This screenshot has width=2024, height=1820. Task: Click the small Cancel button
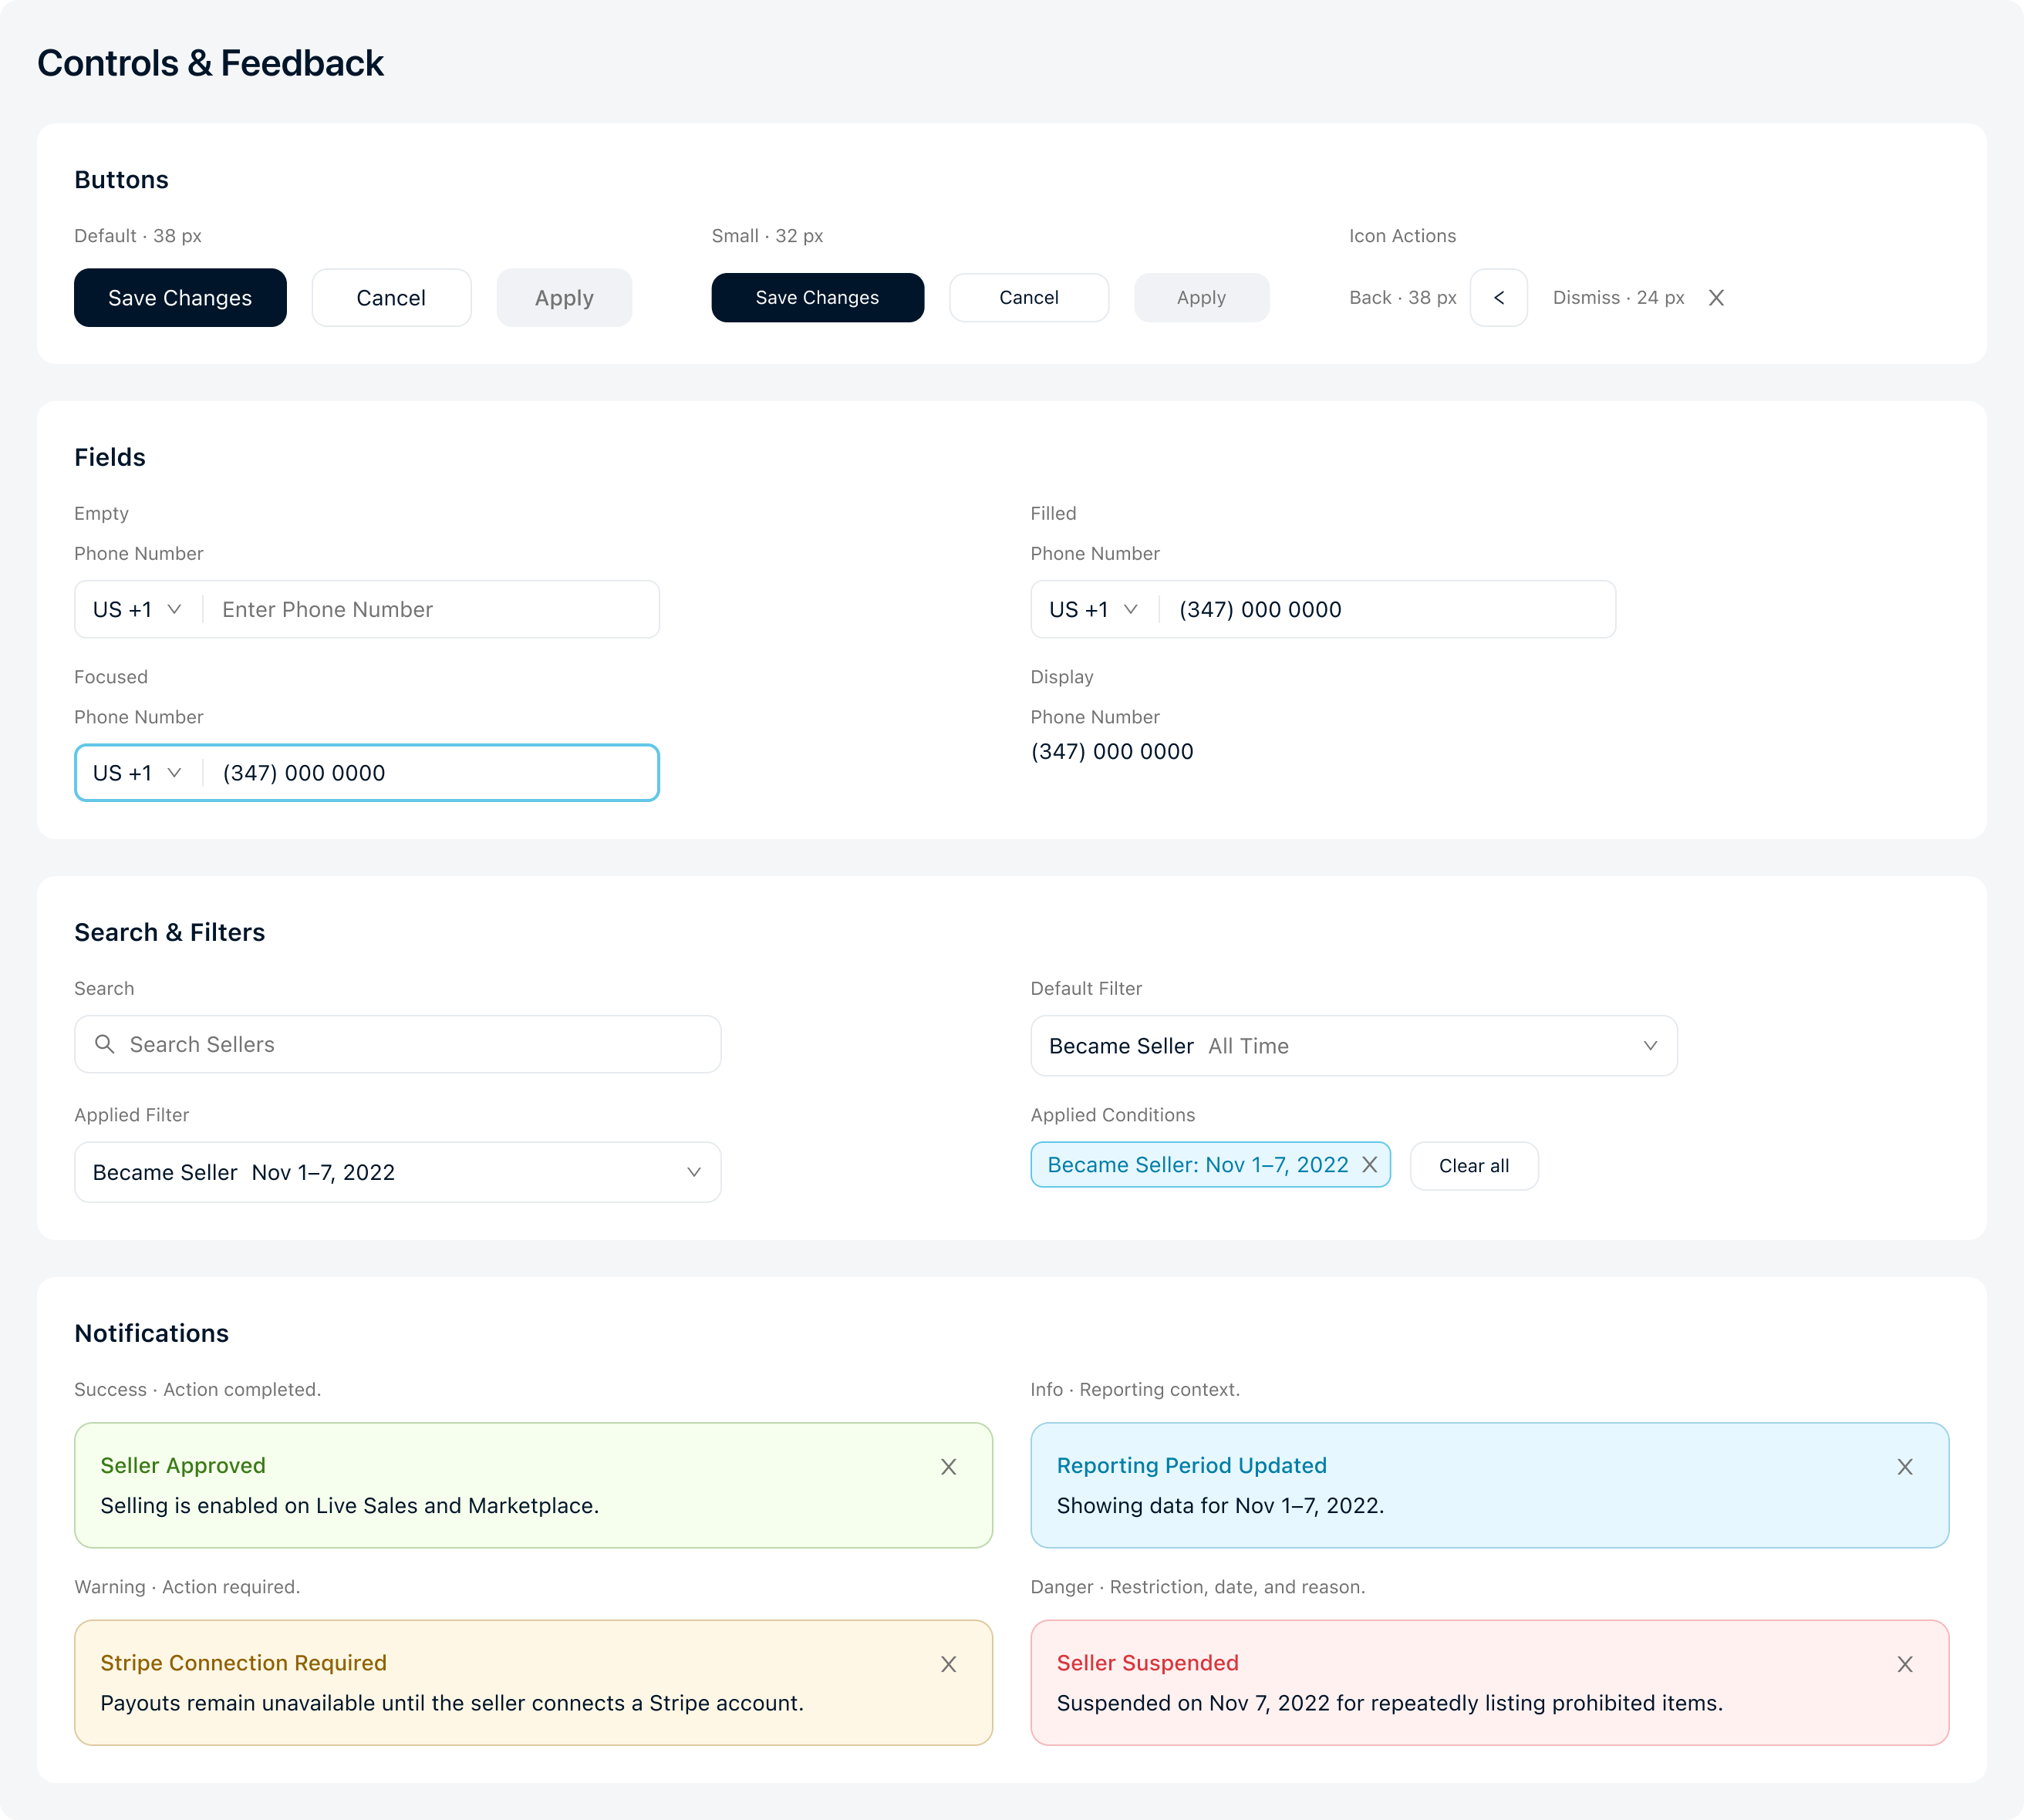coord(1029,297)
